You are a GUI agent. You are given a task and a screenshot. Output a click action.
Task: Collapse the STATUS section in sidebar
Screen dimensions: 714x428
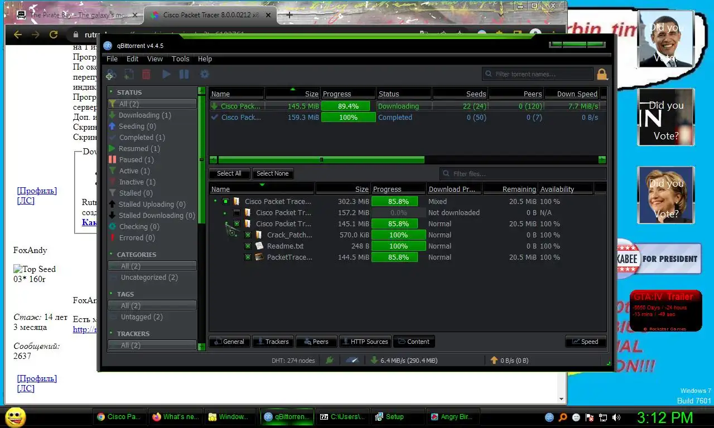tap(112, 92)
